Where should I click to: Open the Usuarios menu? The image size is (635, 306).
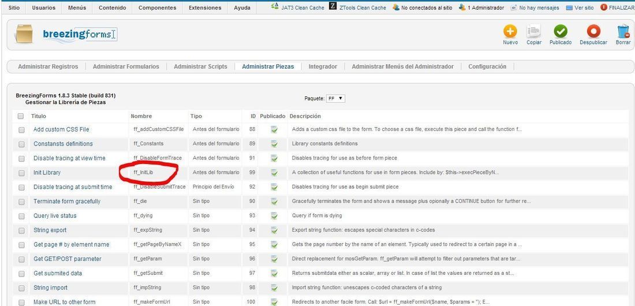tap(44, 8)
